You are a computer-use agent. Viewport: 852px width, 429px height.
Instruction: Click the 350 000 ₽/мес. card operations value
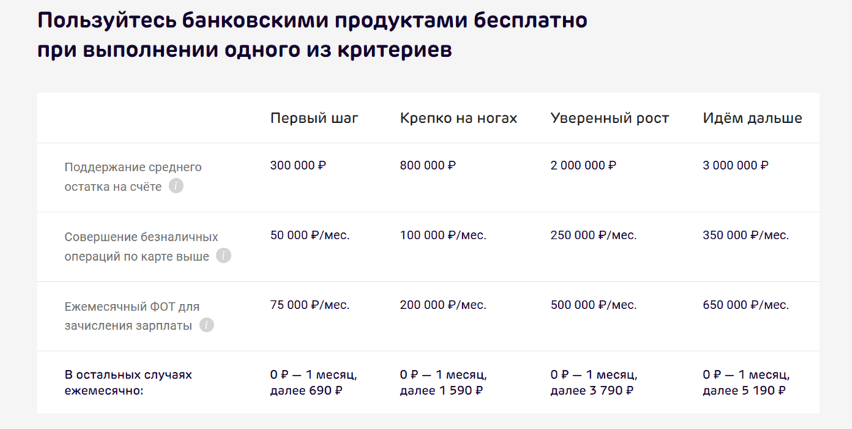(x=745, y=235)
